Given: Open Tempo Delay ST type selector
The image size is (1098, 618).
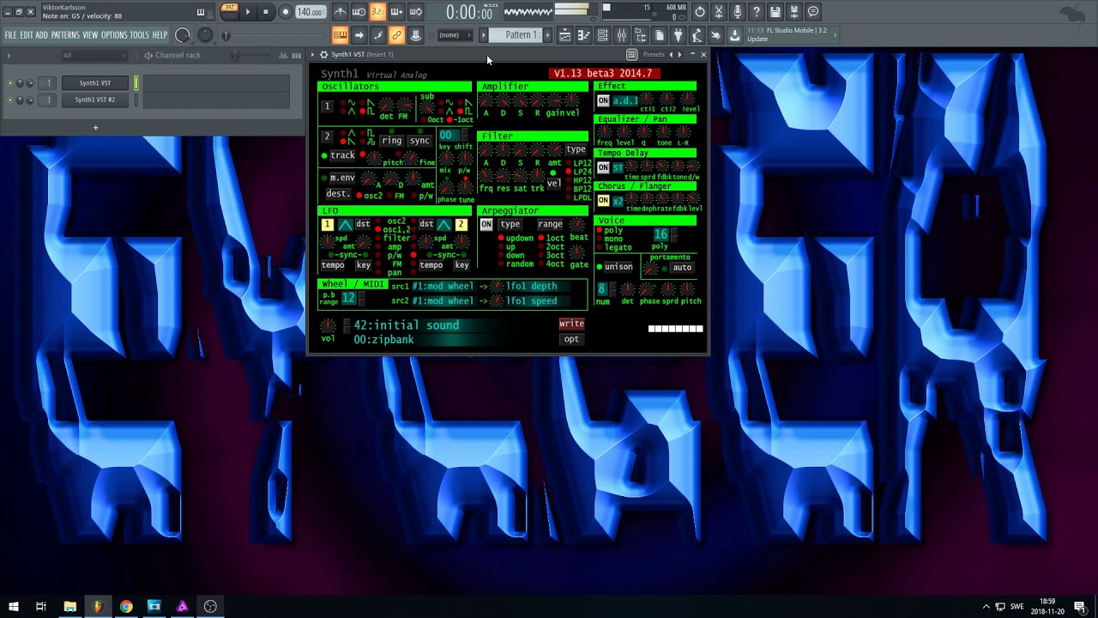Looking at the screenshot, I should click(x=618, y=167).
